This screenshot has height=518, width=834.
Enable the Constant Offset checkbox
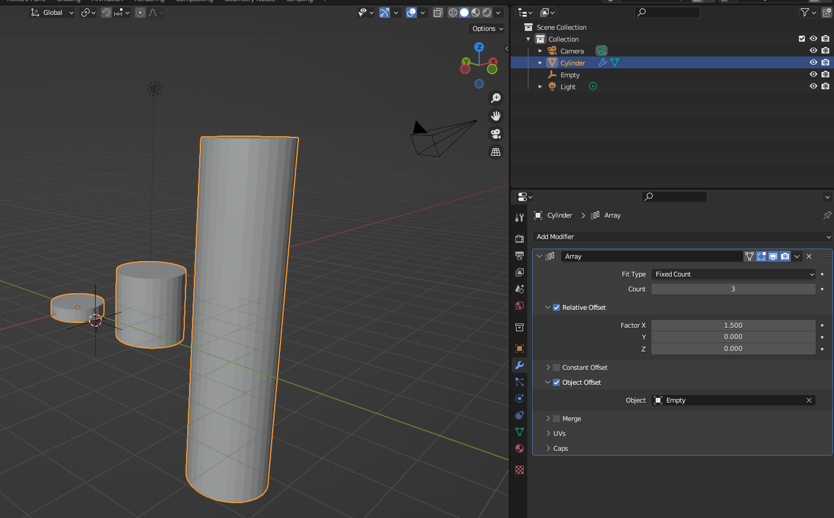click(556, 368)
